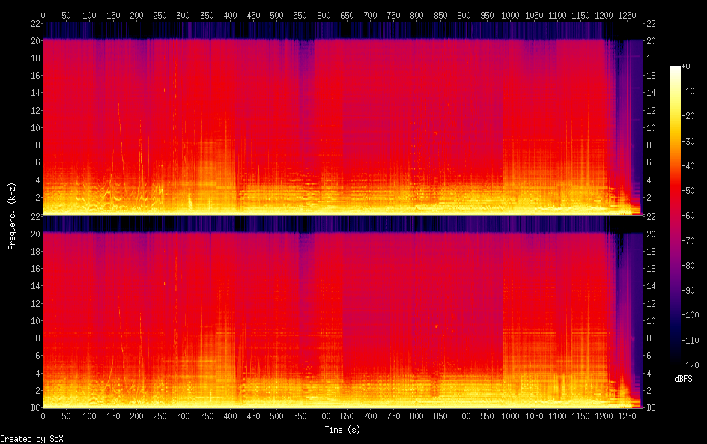707x444 pixels.
Task: Select the 1250 tick on the bottom time axis
Action: tap(628, 416)
